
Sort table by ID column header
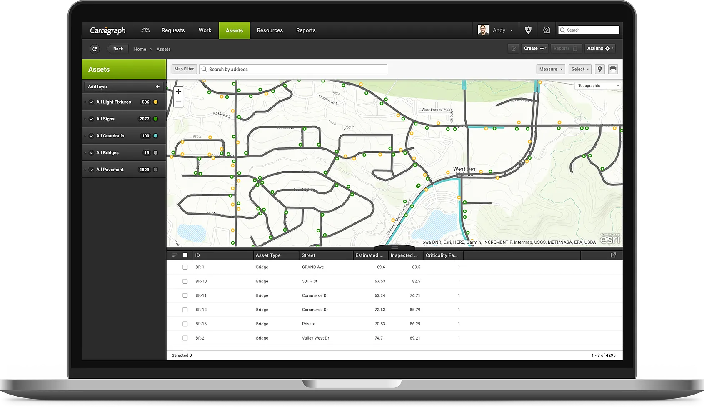click(x=223, y=255)
